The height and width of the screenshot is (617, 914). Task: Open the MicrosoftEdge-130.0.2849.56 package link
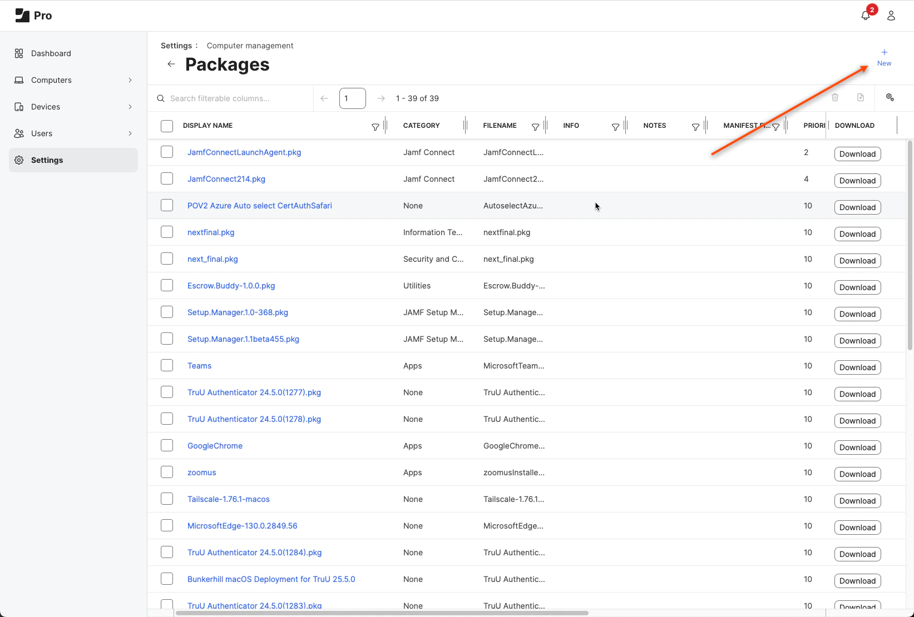pyautogui.click(x=243, y=526)
